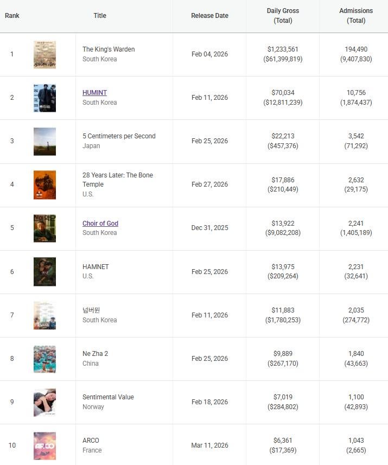The image size is (388, 465).
Task: Select the Ne Zha 2 title
Action: coord(95,354)
